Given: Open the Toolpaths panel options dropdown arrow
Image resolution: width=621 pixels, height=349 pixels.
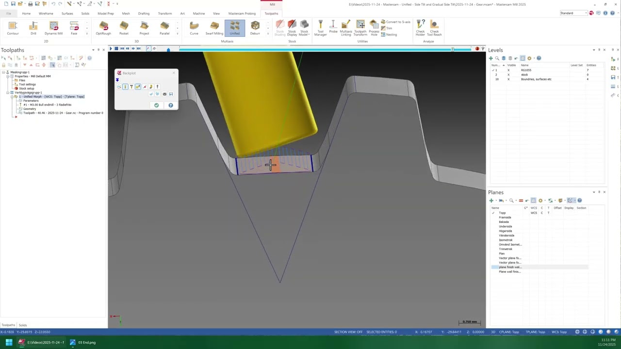Looking at the screenshot, I should click(93, 50).
